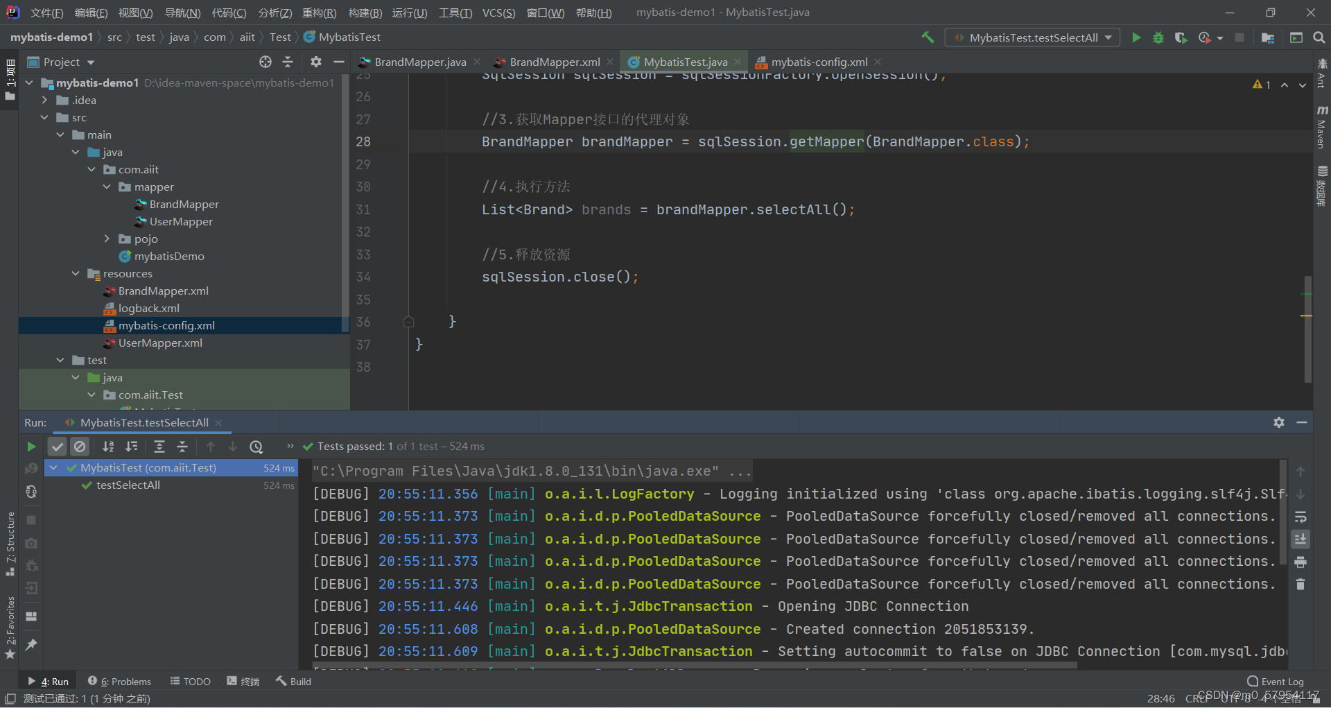This screenshot has height=708, width=1331.
Task: Open the 重构(R) menu
Action: [x=319, y=12]
